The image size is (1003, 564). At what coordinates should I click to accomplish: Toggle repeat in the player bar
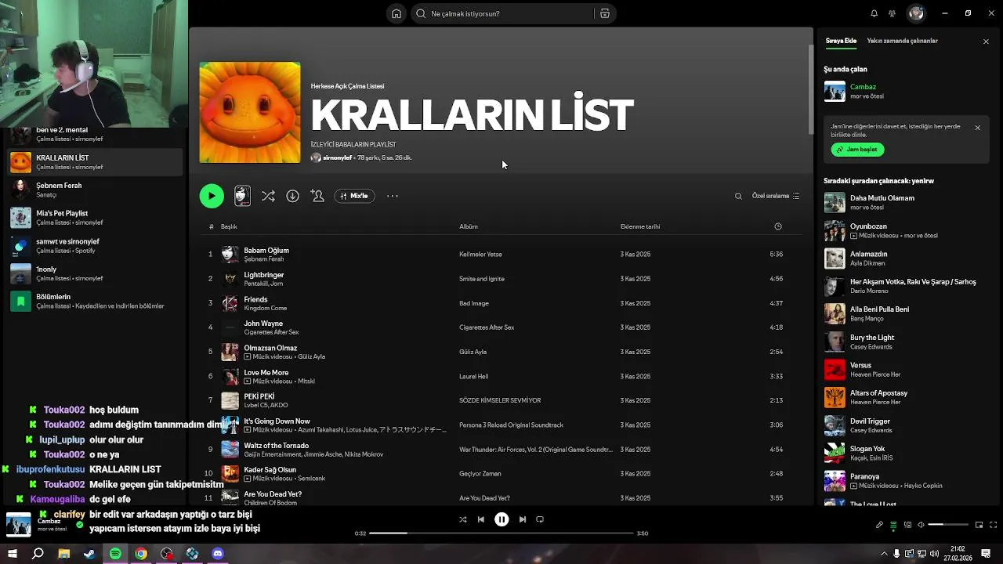tap(540, 519)
